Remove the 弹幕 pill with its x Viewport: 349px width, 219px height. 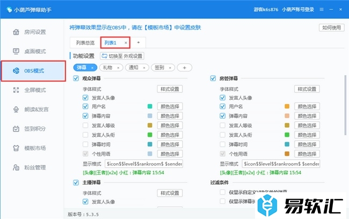(92, 68)
